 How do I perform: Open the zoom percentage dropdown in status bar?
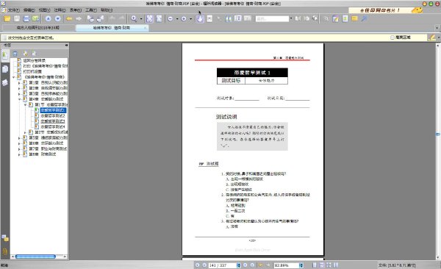tap(301, 265)
